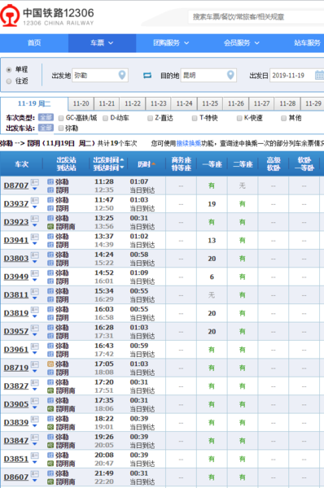Switch to the 11-29 date tab
This screenshot has height=488, width=324.
pyautogui.click(x=313, y=103)
